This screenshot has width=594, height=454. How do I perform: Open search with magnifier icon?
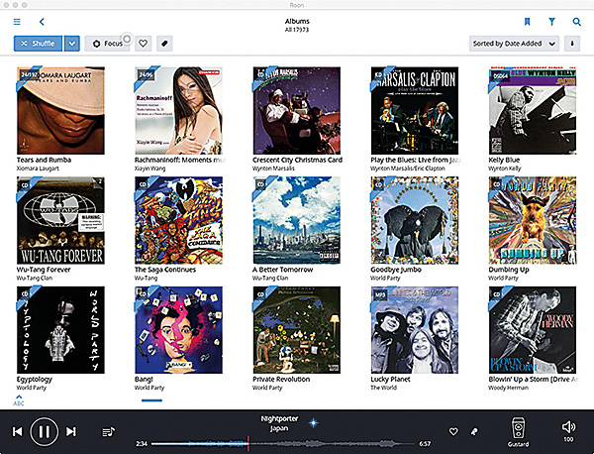[x=576, y=22]
